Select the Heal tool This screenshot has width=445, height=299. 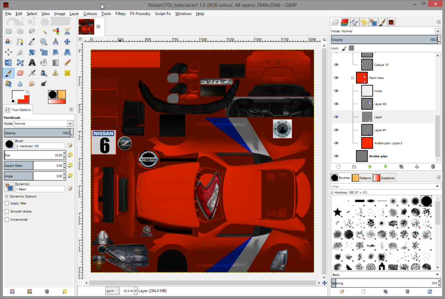(67, 73)
